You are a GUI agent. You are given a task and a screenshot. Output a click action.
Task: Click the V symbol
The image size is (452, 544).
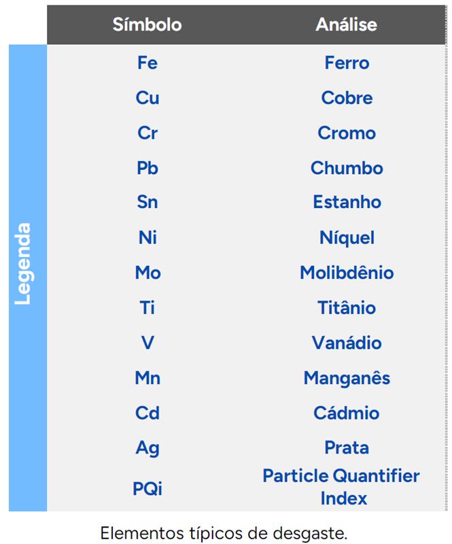pos(147,343)
